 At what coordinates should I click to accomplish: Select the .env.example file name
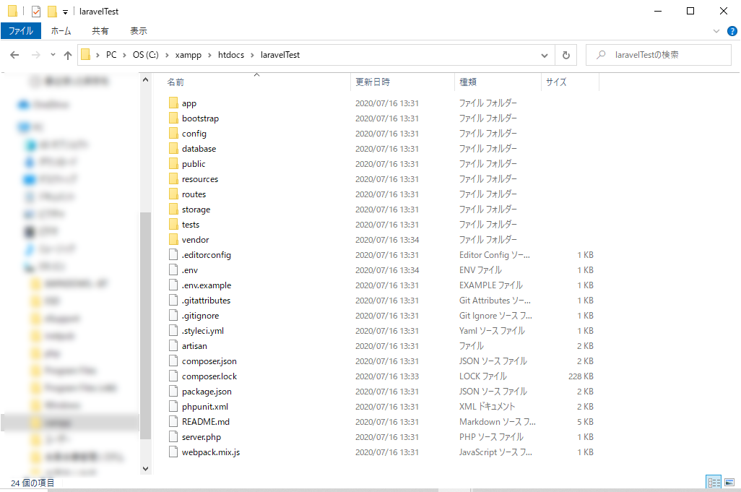coord(207,285)
